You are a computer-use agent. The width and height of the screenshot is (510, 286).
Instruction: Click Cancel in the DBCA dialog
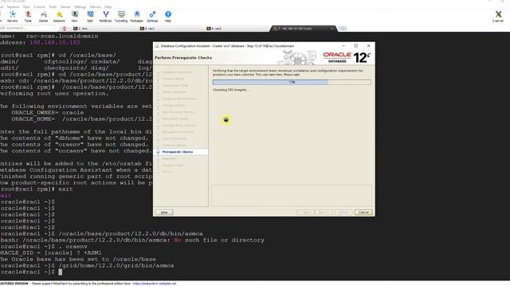(x=363, y=212)
